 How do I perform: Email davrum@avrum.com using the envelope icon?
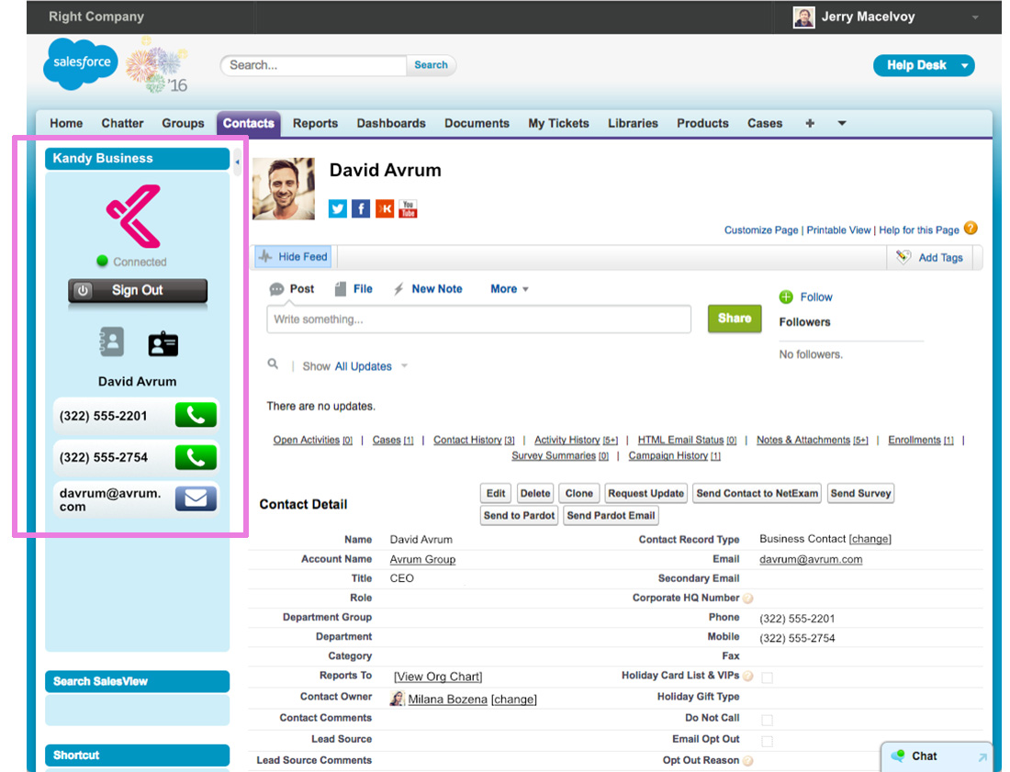click(196, 498)
